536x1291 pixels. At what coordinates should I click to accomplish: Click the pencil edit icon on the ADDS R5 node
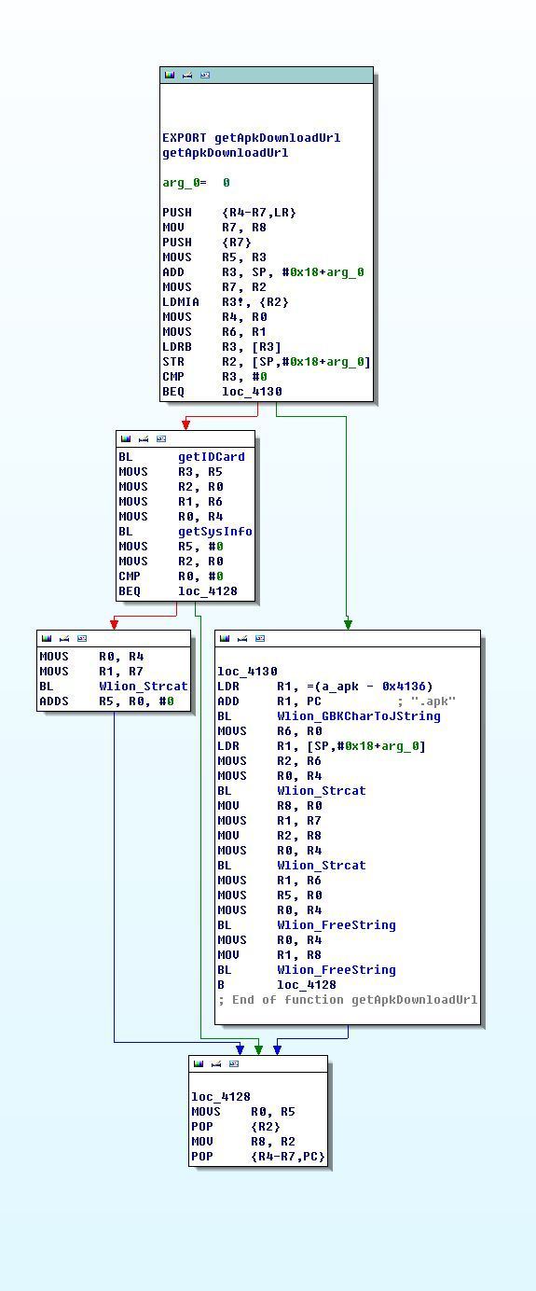[64, 638]
